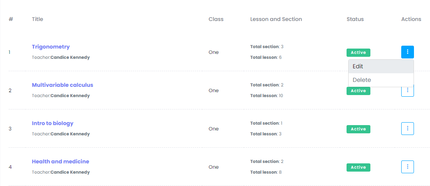Click the Title column header

click(x=37, y=19)
